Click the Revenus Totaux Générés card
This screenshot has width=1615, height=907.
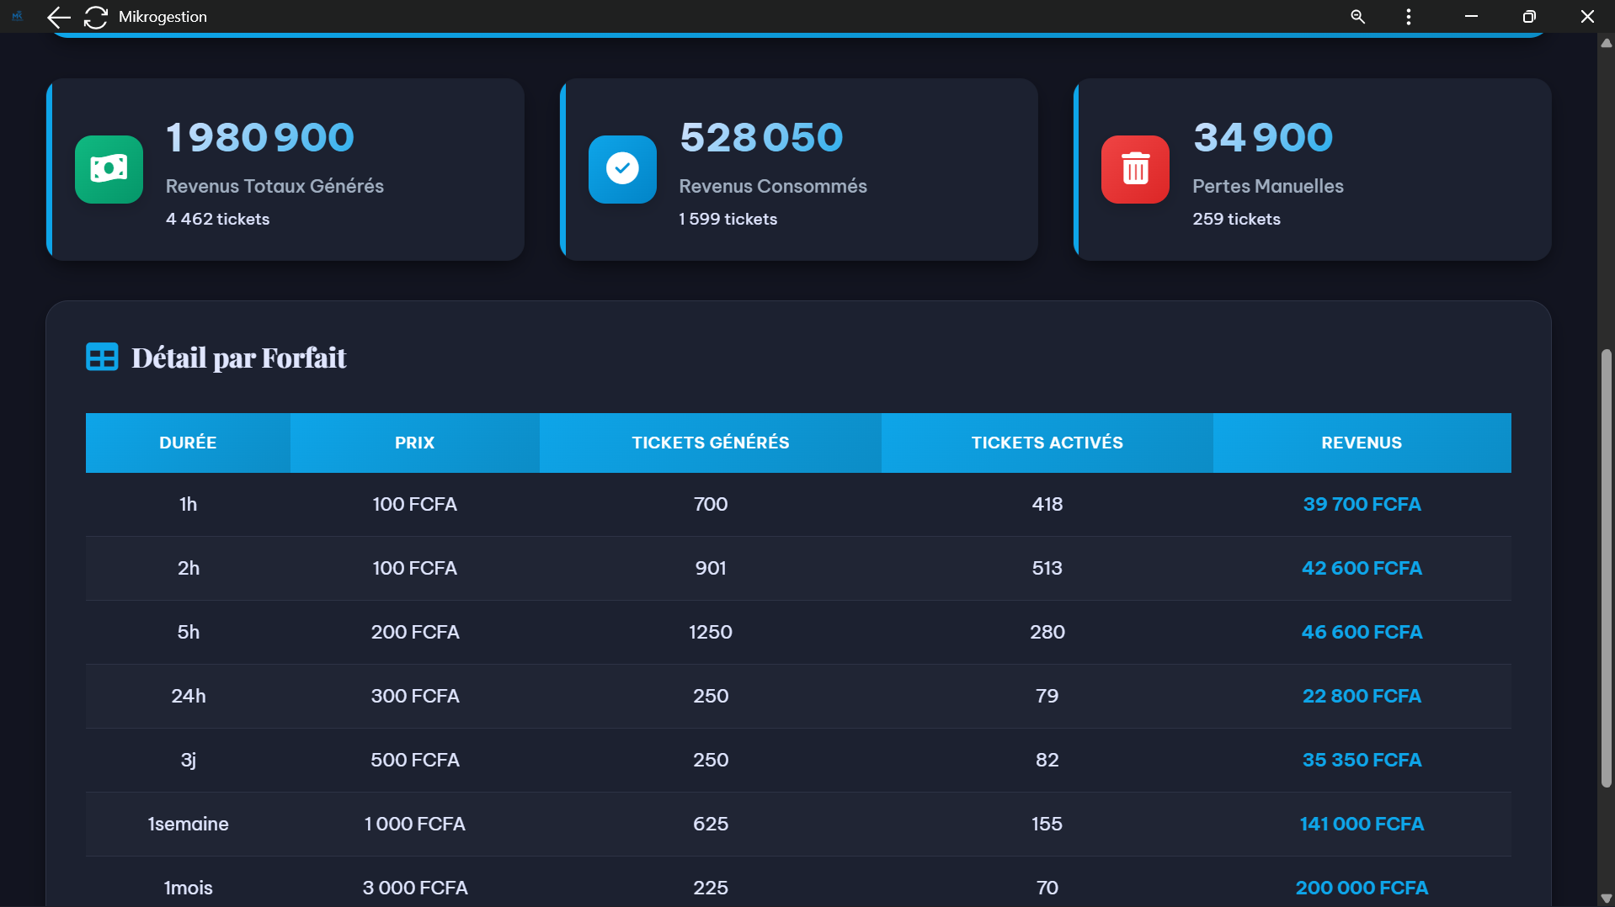click(x=285, y=169)
